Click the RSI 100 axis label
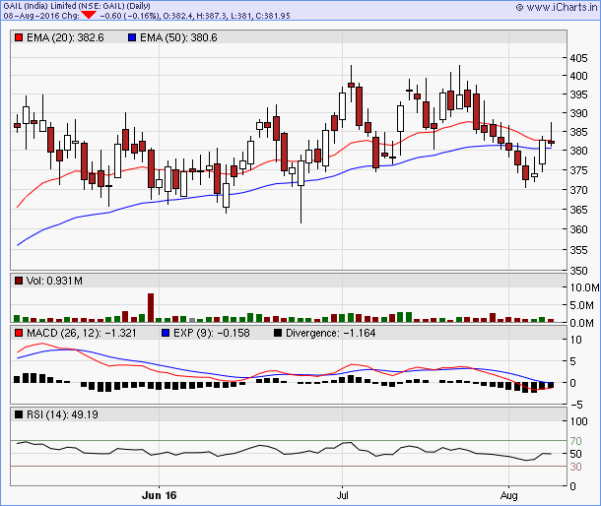The width and height of the screenshot is (601, 506). [578, 421]
